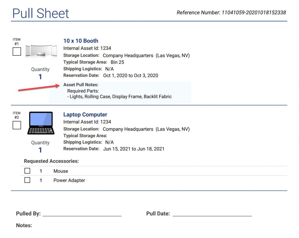Open the 10 x 10 Booth title

coord(81,41)
